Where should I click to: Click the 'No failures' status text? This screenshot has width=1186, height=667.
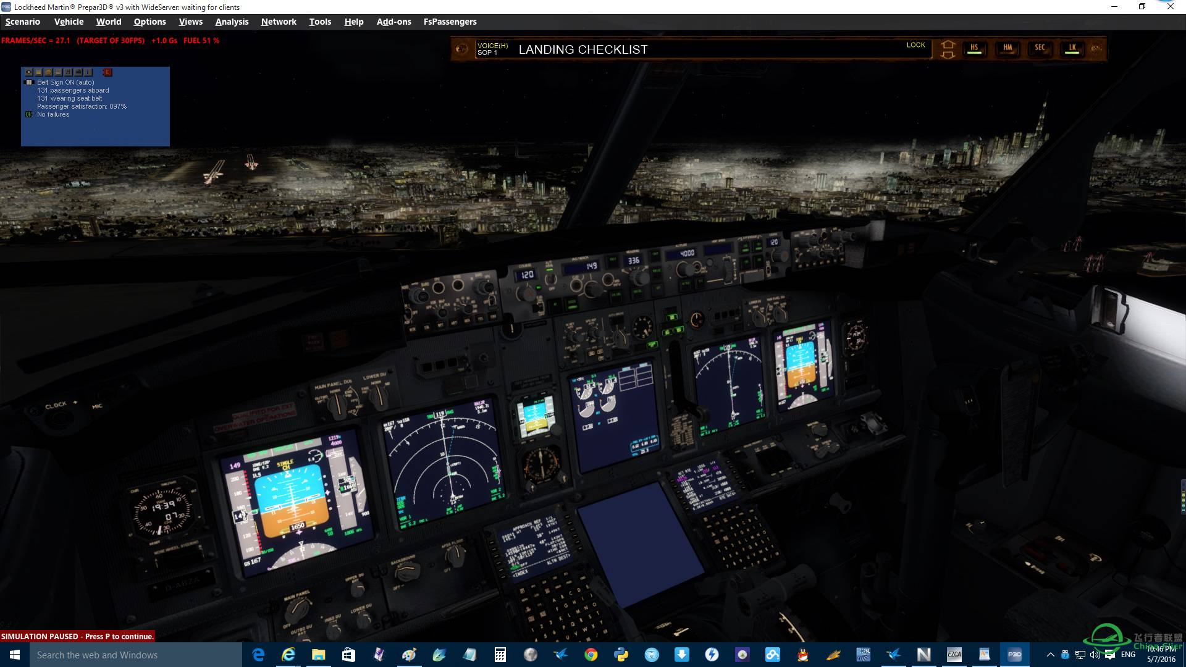[x=53, y=114]
